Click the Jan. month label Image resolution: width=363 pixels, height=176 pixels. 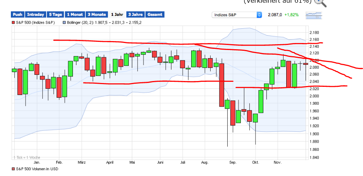[37, 162]
